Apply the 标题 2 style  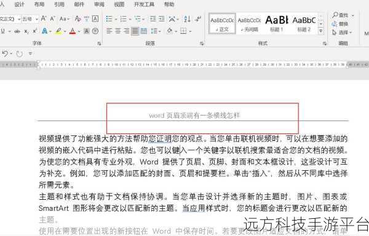point(304,24)
